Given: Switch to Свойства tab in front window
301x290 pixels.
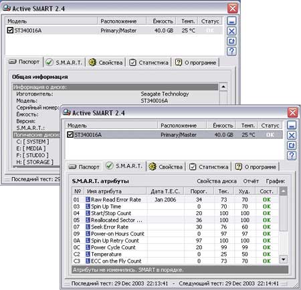Looking at the screenshot, I should 166,166.
